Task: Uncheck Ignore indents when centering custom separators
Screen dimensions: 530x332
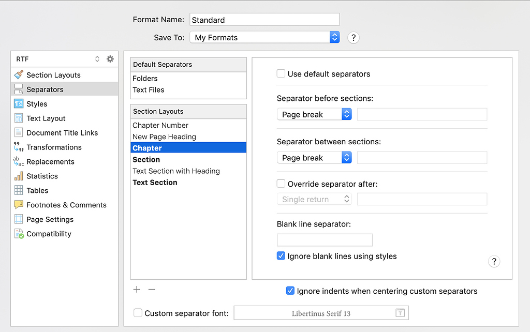Action: (290, 291)
